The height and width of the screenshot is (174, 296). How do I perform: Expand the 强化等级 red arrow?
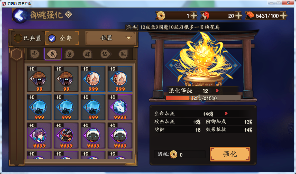(x=217, y=91)
